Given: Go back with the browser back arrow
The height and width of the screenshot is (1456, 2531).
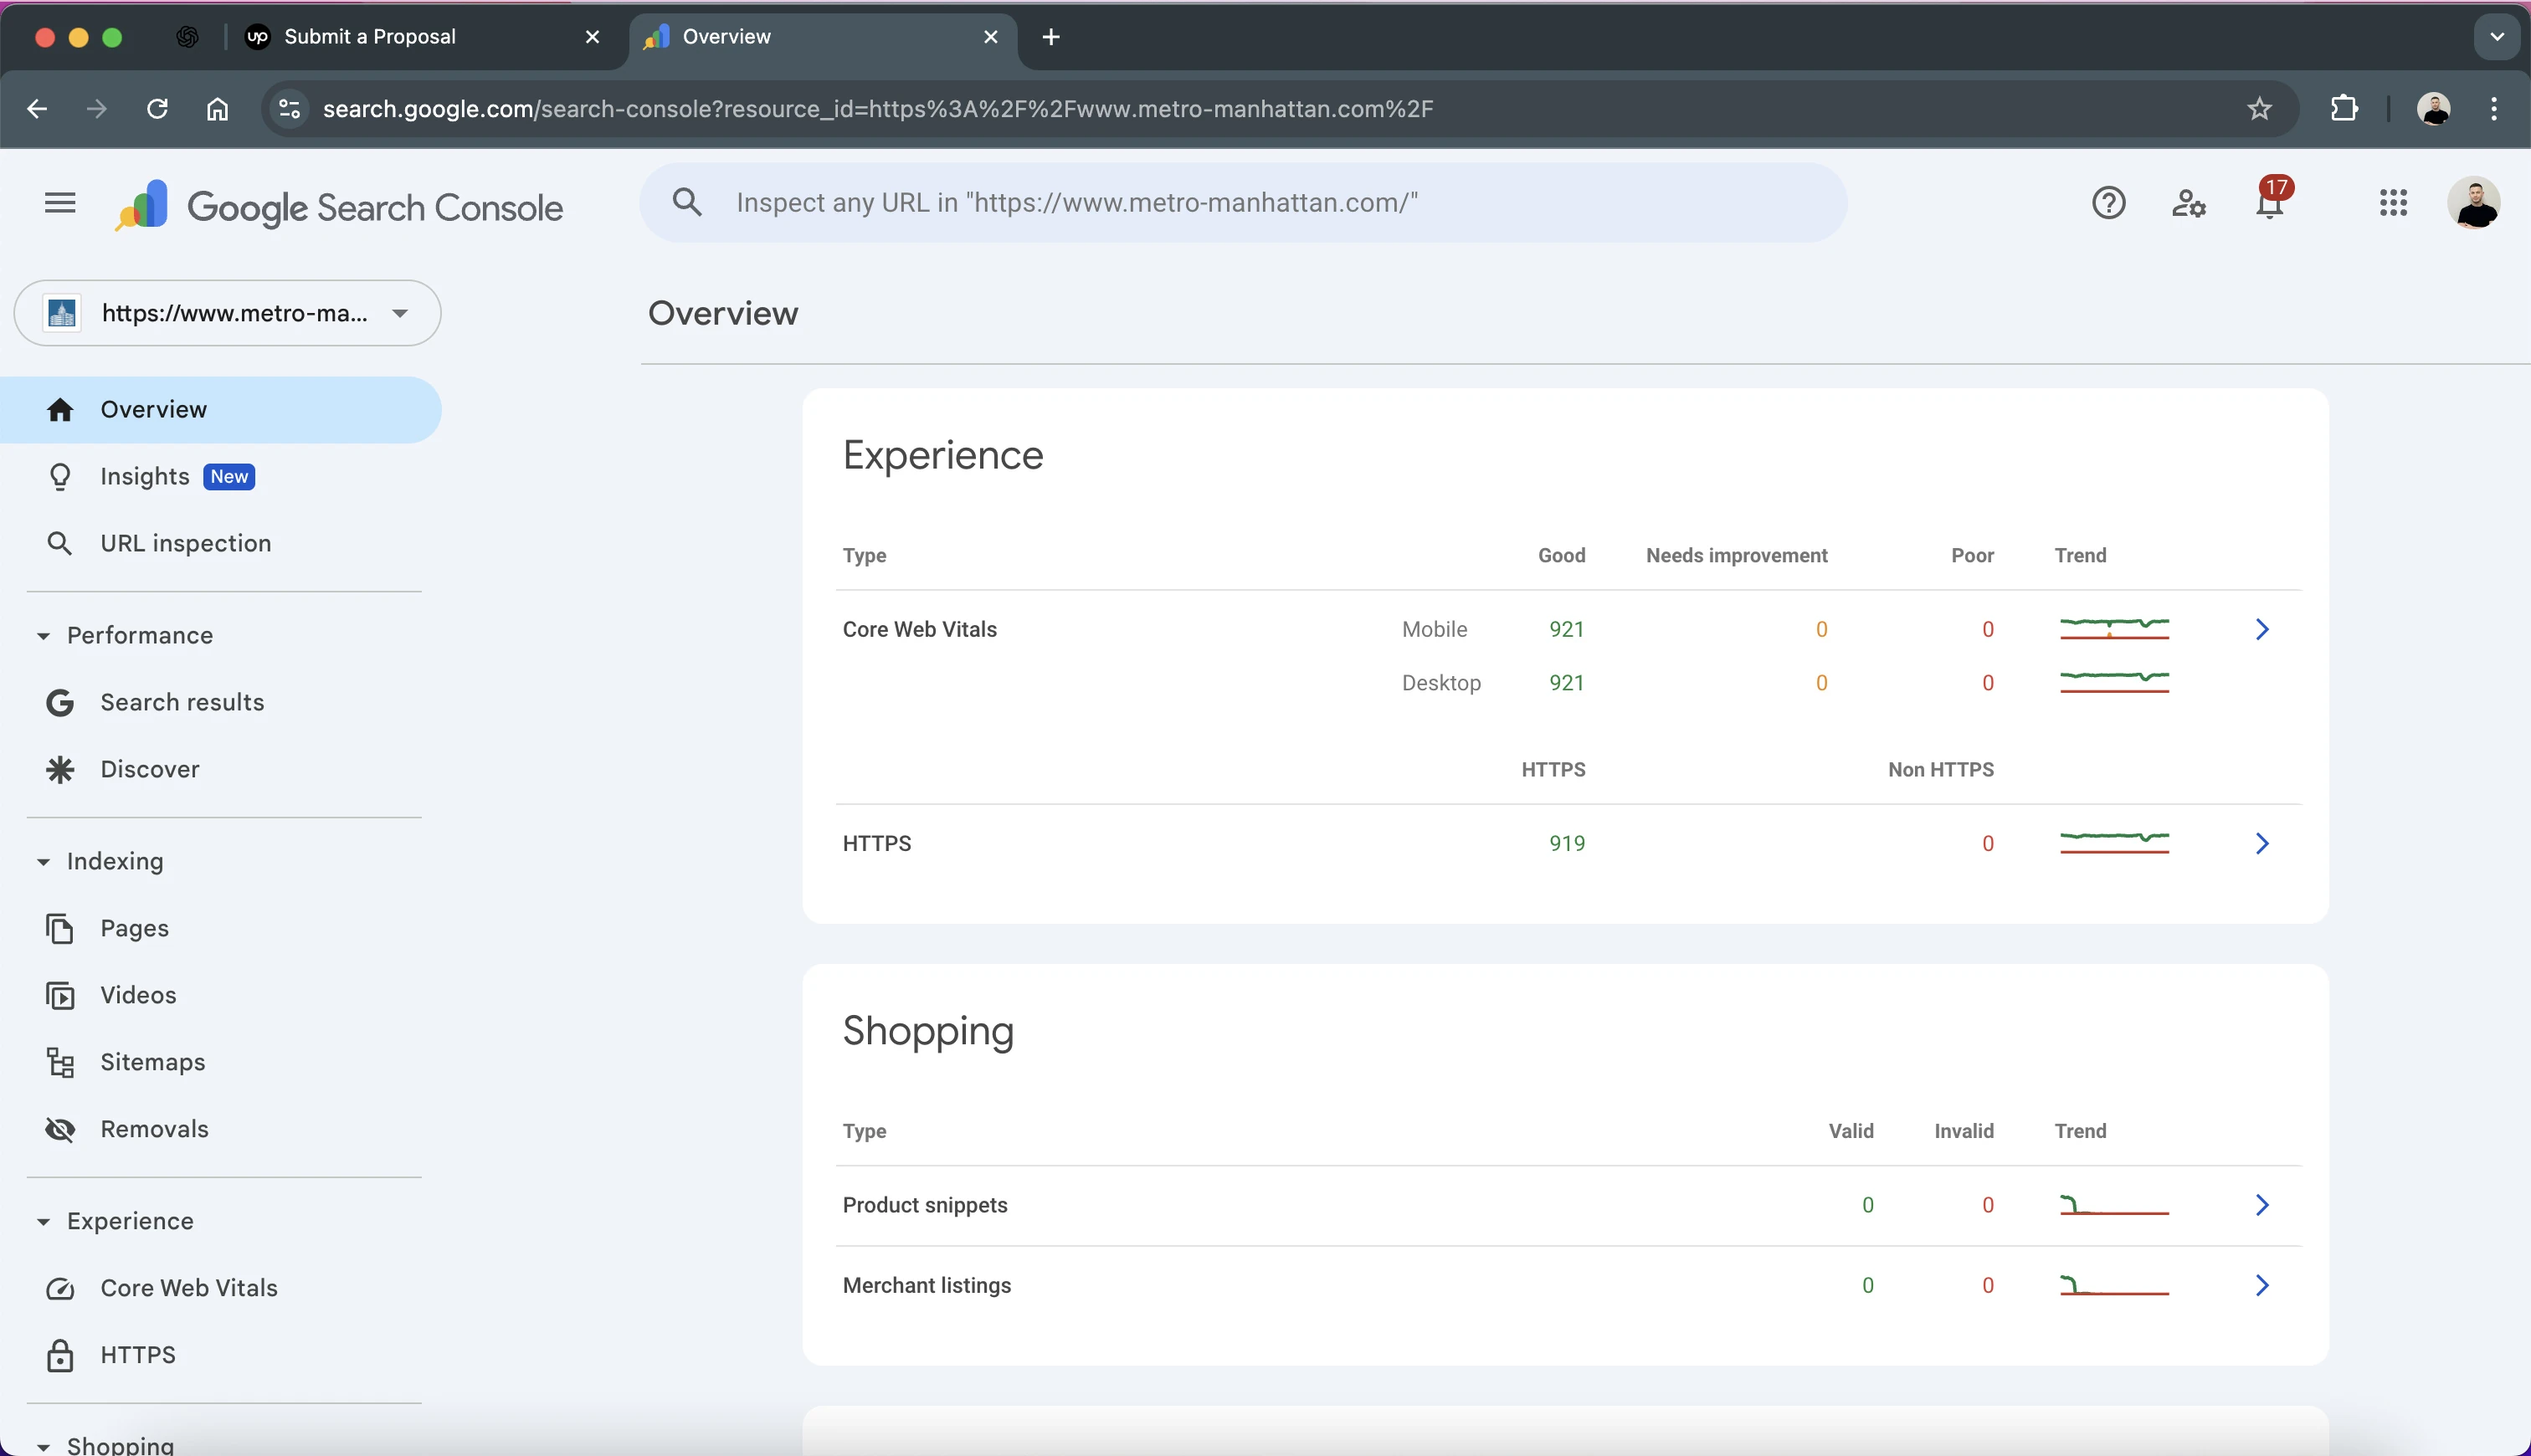Looking at the screenshot, I should [x=37, y=109].
